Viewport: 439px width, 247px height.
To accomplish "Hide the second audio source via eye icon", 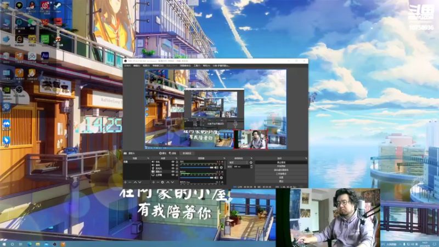I will tap(173, 165).
